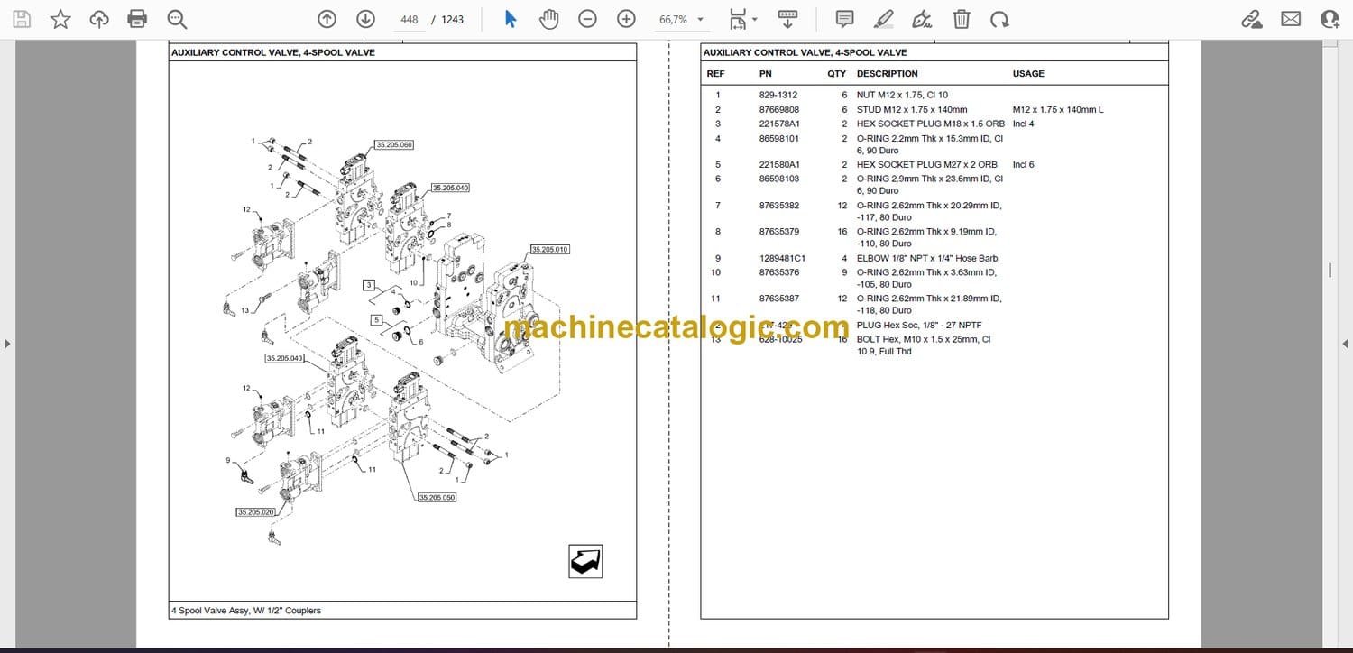Share a link to this file

(x=1252, y=19)
